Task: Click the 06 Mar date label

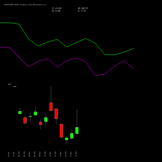Action: [x=35, y=154]
